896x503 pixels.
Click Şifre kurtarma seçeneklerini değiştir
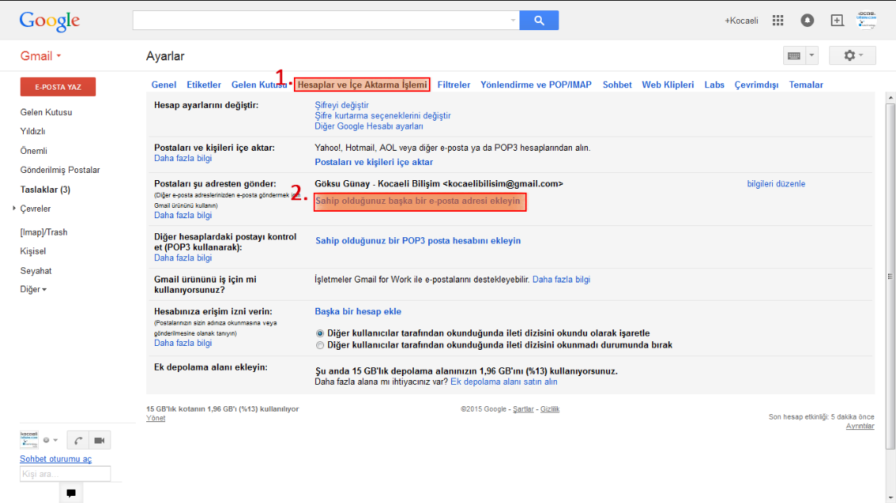(383, 115)
